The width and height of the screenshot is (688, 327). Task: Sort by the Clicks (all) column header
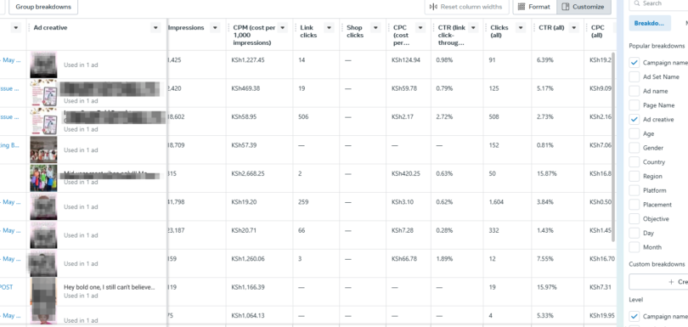[x=499, y=31]
